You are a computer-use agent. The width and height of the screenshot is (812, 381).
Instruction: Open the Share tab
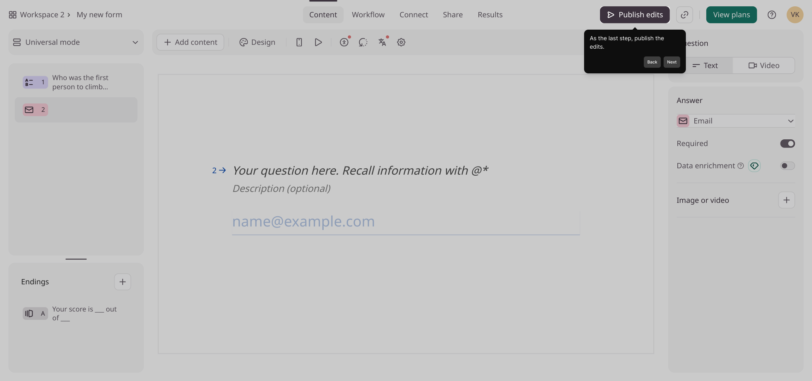(453, 15)
